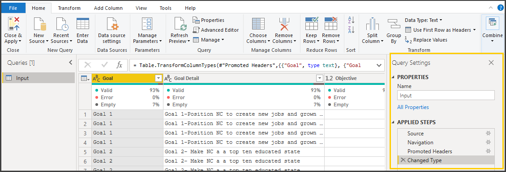Click row 6 Goal Detail cell
Screen dimensions: 506x172
click(x=244, y=161)
